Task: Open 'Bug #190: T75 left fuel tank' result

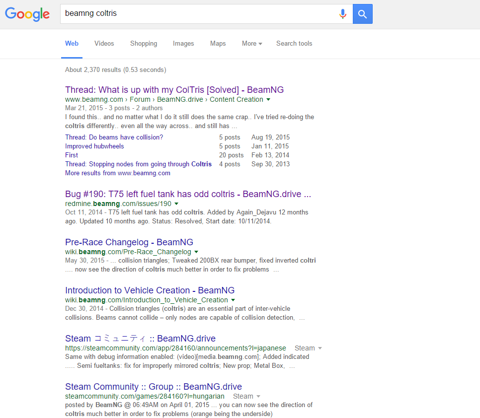Action: pos(188,194)
